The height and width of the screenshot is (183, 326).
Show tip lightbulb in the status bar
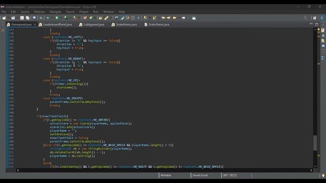pyautogui.click(x=323, y=175)
